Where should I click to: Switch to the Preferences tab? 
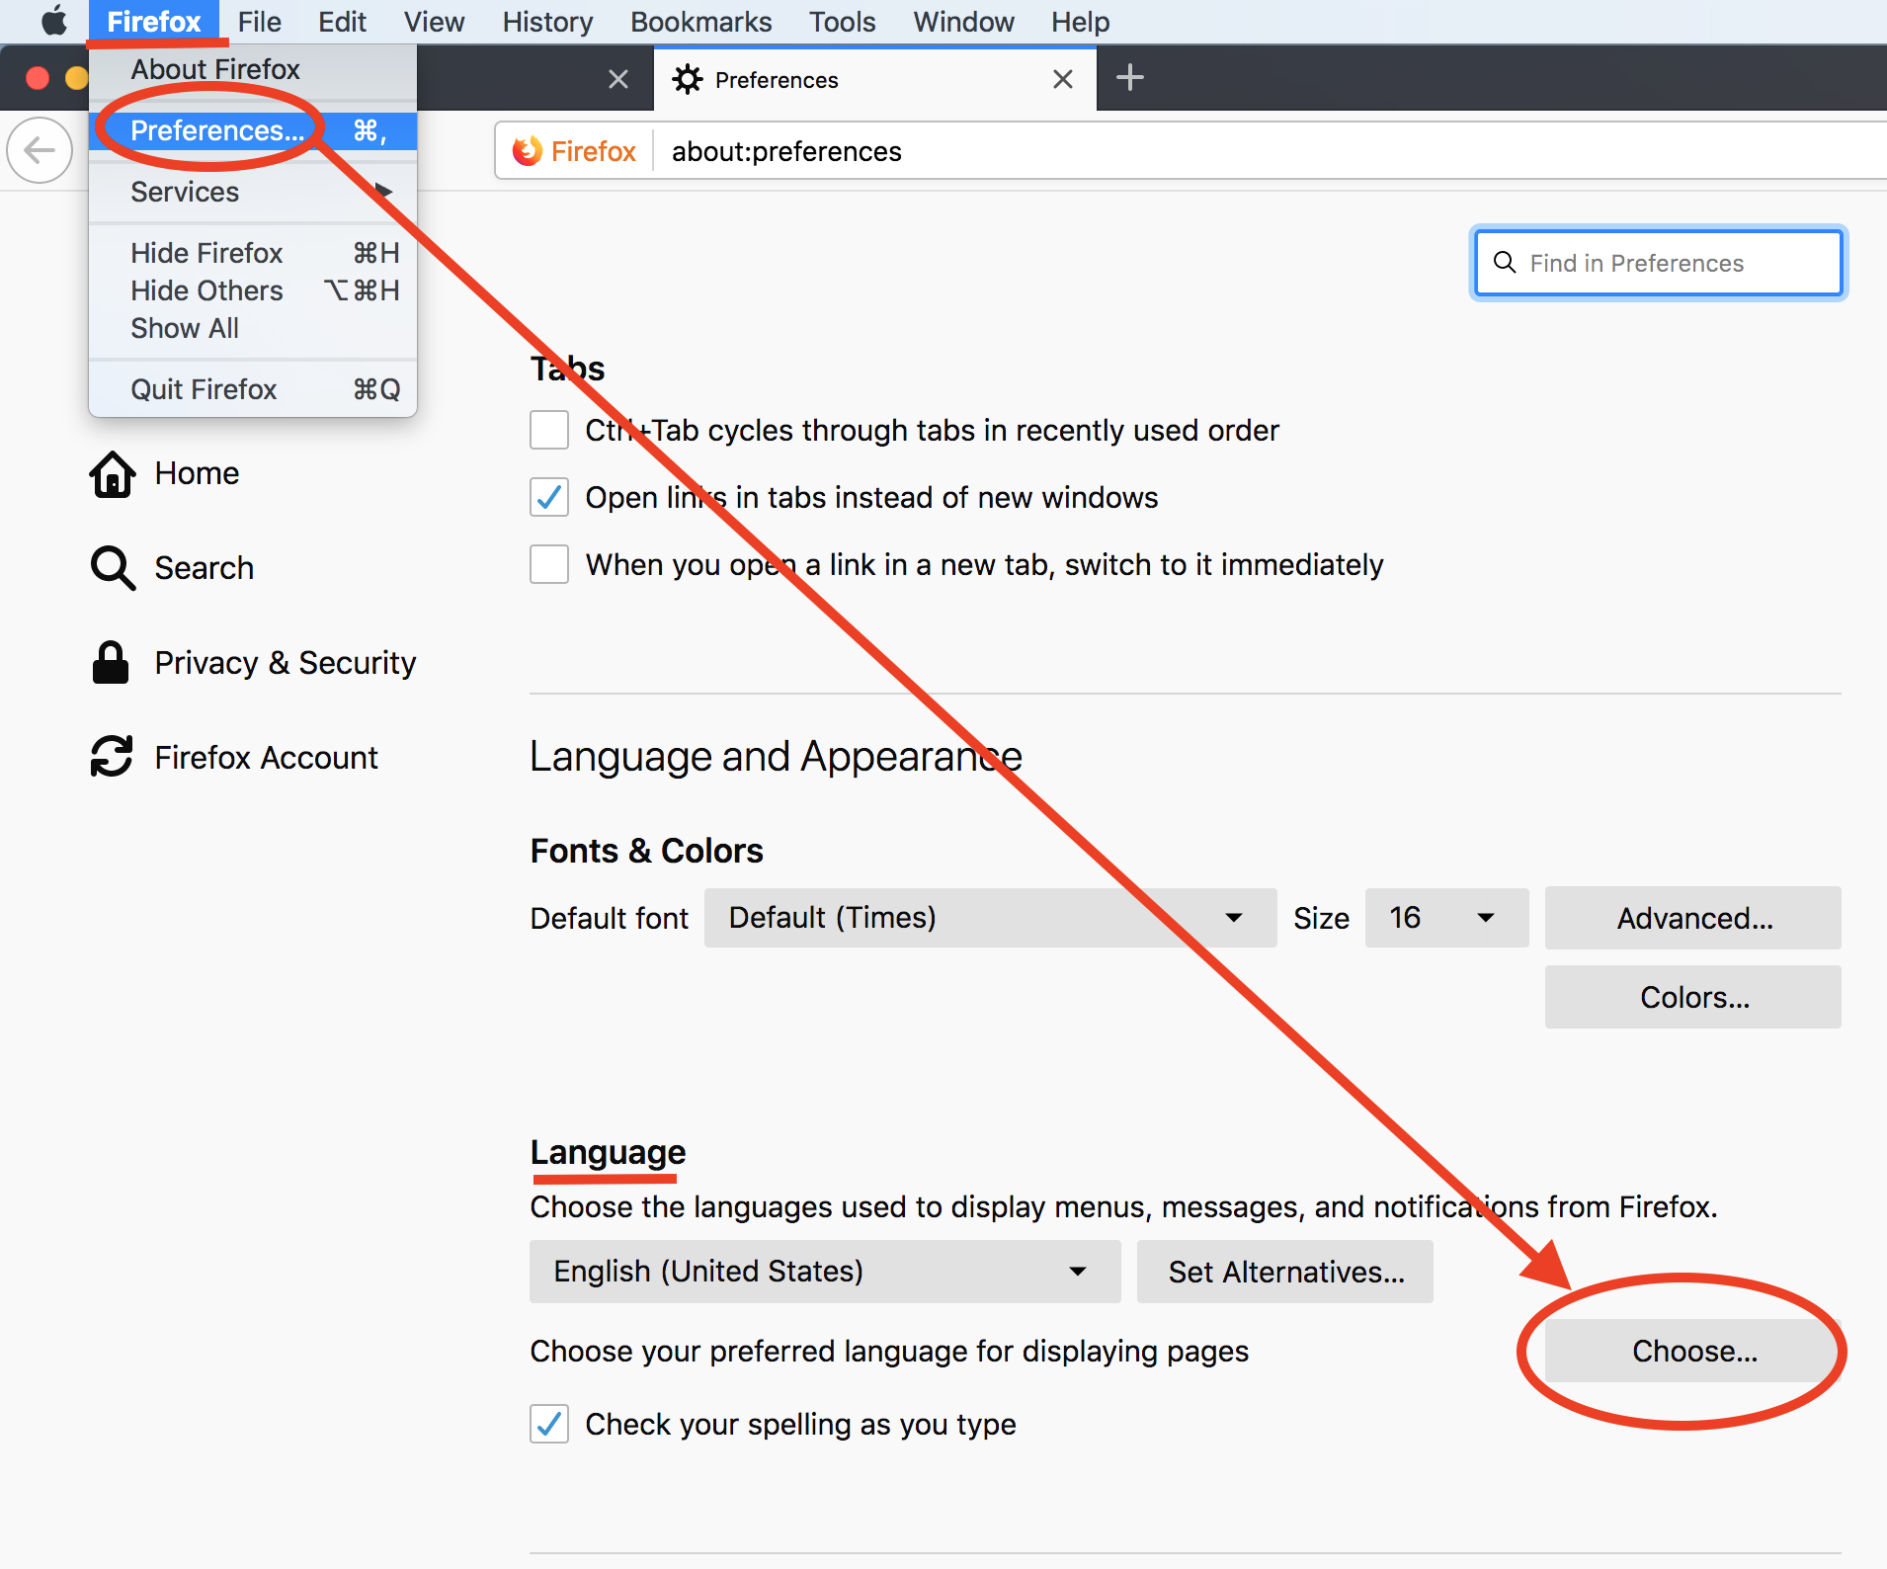tap(874, 79)
